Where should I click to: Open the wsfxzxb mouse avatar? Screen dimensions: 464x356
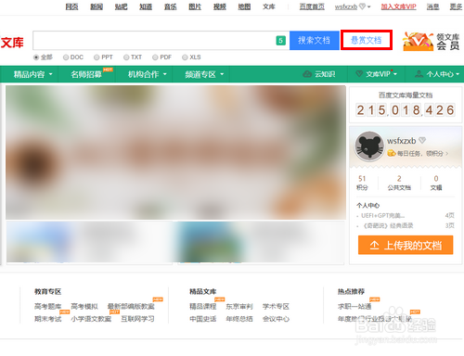[369, 146]
